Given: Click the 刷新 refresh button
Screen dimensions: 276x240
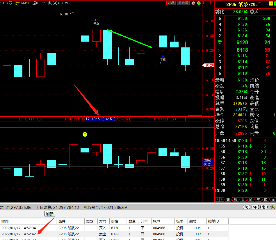Looking at the screenshot, I should (x=50, y=214).
